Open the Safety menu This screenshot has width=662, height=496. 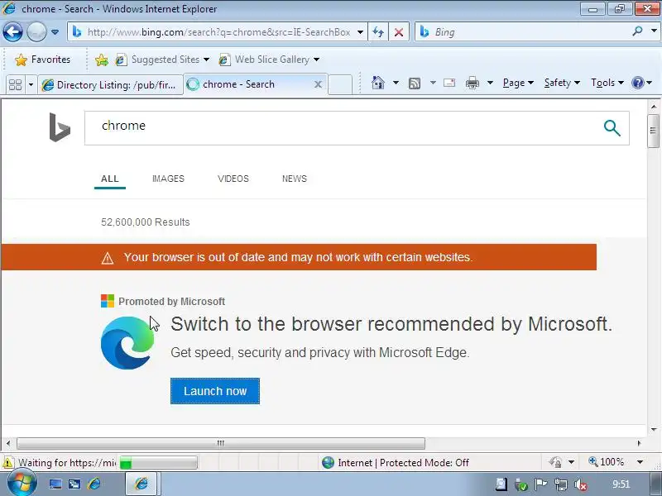pyautogui.click(x=562, y=83)
